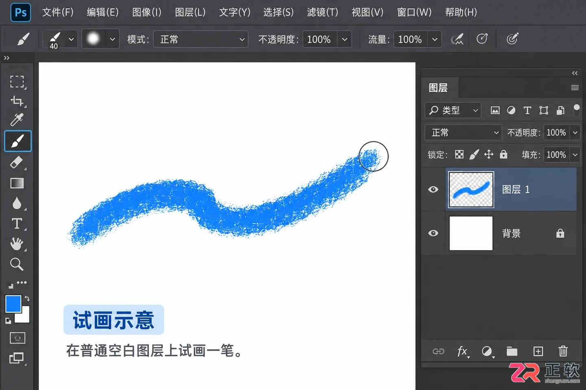Enable airbrush build-up in options bar
The height and width of the screenshot is (390, 586).
(x=457, y=39)
